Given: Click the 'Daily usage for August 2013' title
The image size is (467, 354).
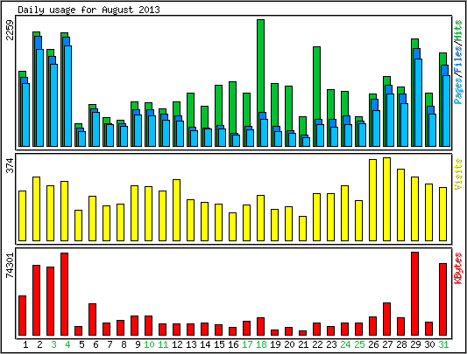Looking at the screenshot, I should [88, 10].
